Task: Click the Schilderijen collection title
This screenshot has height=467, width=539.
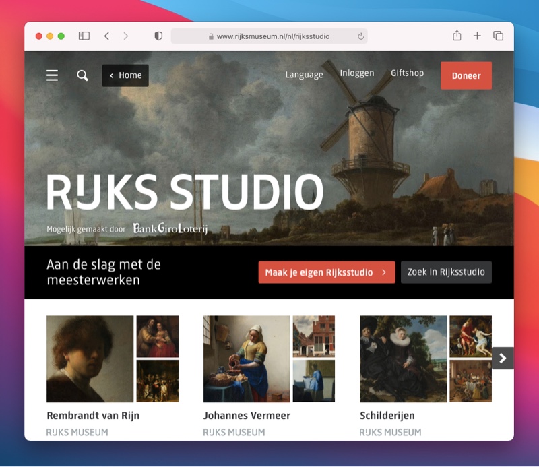Action: tap(387, 416)
